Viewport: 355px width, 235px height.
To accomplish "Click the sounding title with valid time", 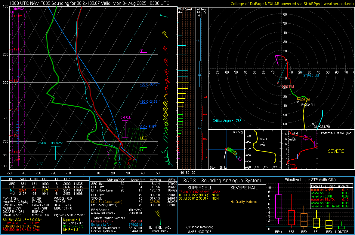I will (x=89, y=3).
